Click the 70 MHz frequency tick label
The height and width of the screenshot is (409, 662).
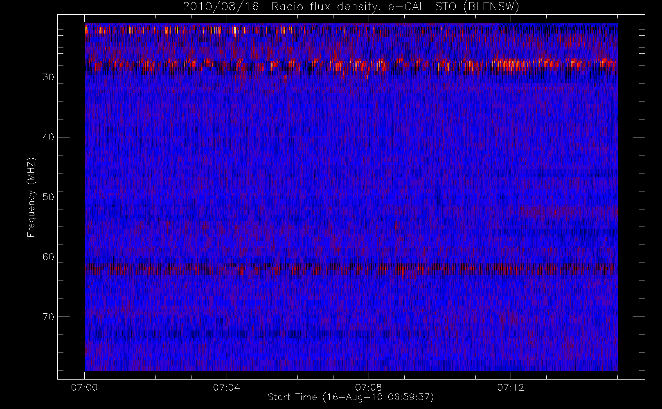coord(48,317)
